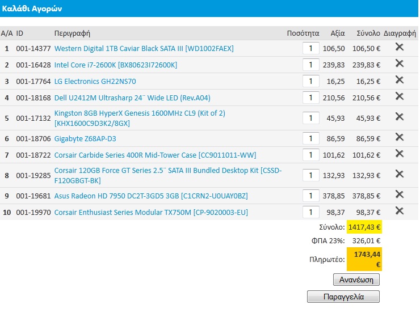Open the Dell U2412M Ultrasharp product page
This screenshot has width=420, height=313.
(x=132, y=98)
